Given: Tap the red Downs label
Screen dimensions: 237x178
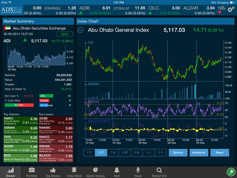Looking at the screenshot, I should click(44, 101).
